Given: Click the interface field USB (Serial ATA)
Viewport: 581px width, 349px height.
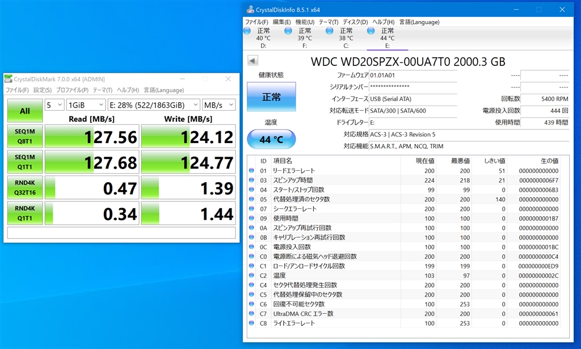Looking at the screenshot, I should click(x=413, y=99).
